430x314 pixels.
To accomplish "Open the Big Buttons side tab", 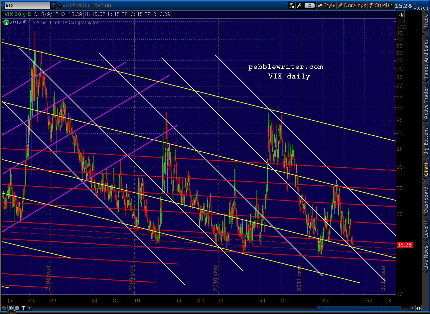I will pyautogui.click(x=426, y=141).
